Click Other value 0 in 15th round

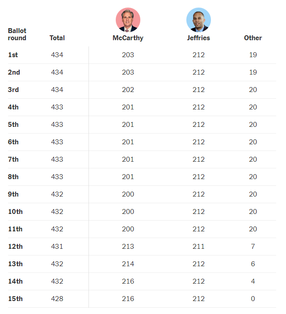pyautogui.click(x=253, y=299)
